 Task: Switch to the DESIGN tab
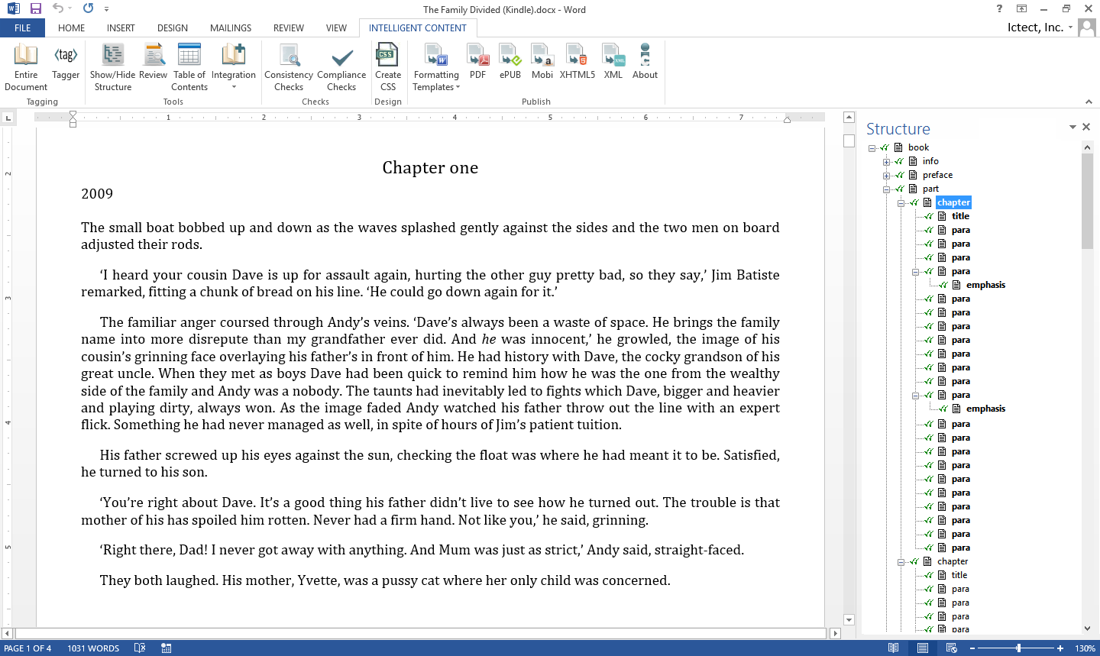(173, 28)
